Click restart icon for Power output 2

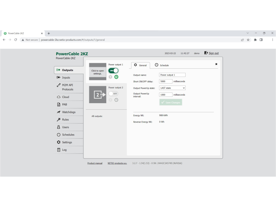coord(110,100)
